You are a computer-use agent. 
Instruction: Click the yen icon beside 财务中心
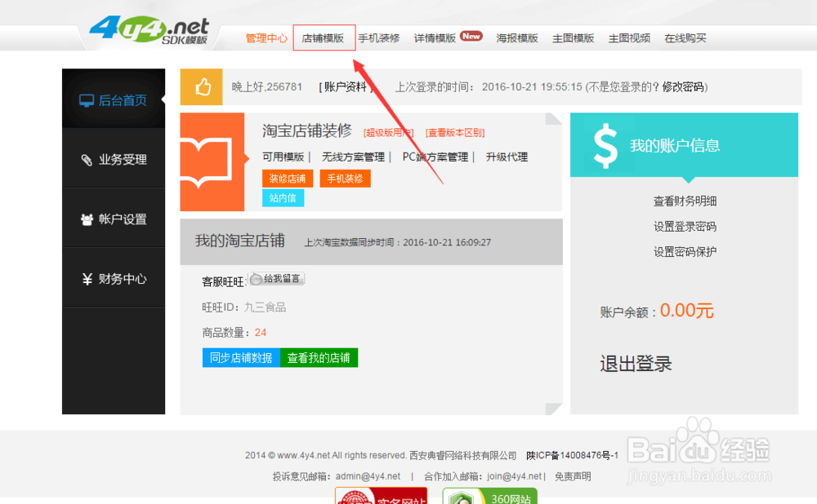[87, 279]
